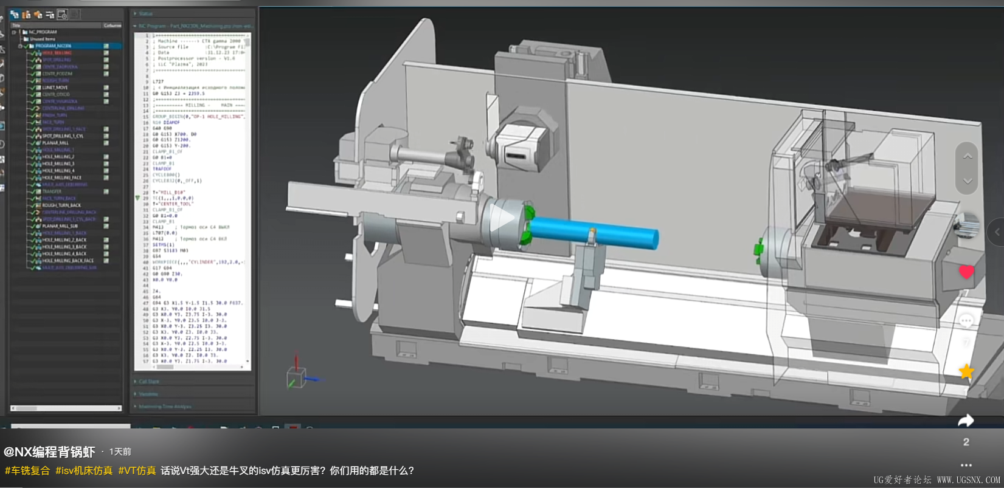This screenshot has height=488, width=1004.
Task: Open the #isv机床仿真 hashtag
Action: (x=84, y=470)
